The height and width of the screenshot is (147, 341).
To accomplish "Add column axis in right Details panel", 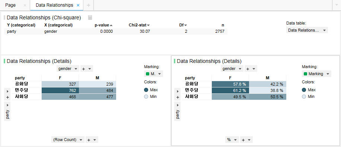I will pyautogui.click(x=251, y=69).
